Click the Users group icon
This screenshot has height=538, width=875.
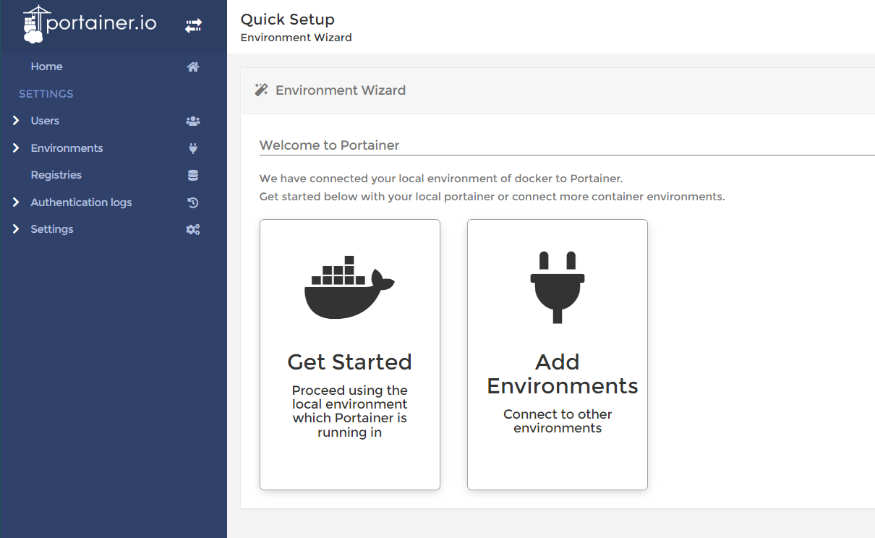(193, 121)
